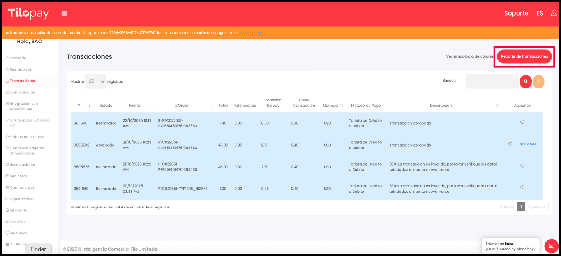The image size is (561, 256).
Task: Click the user profile icon
Action: pos(554,13)
